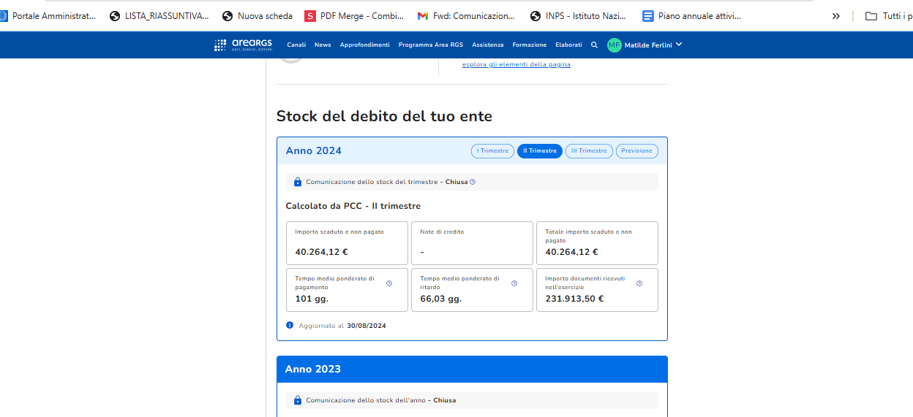
Task: Select the Previsione pill
Action: coord(636,151)
